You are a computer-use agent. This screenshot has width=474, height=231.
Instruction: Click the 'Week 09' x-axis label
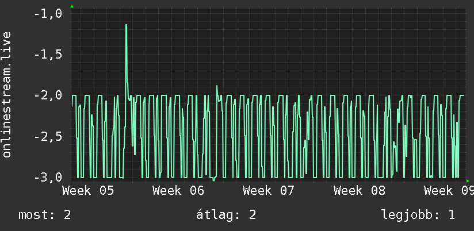coord(449,191)
